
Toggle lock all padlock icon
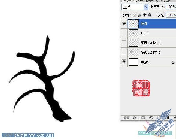pyautogui.click(x=150, y=15)
